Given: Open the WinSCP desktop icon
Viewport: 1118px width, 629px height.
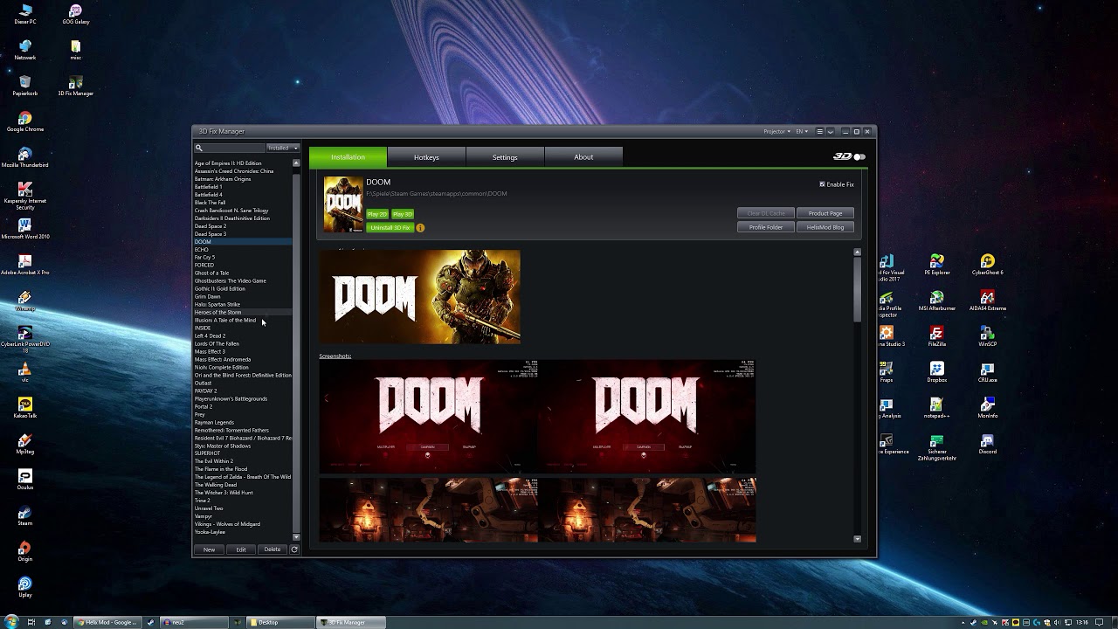Looking at the screenshot, I should click(987, 336).
